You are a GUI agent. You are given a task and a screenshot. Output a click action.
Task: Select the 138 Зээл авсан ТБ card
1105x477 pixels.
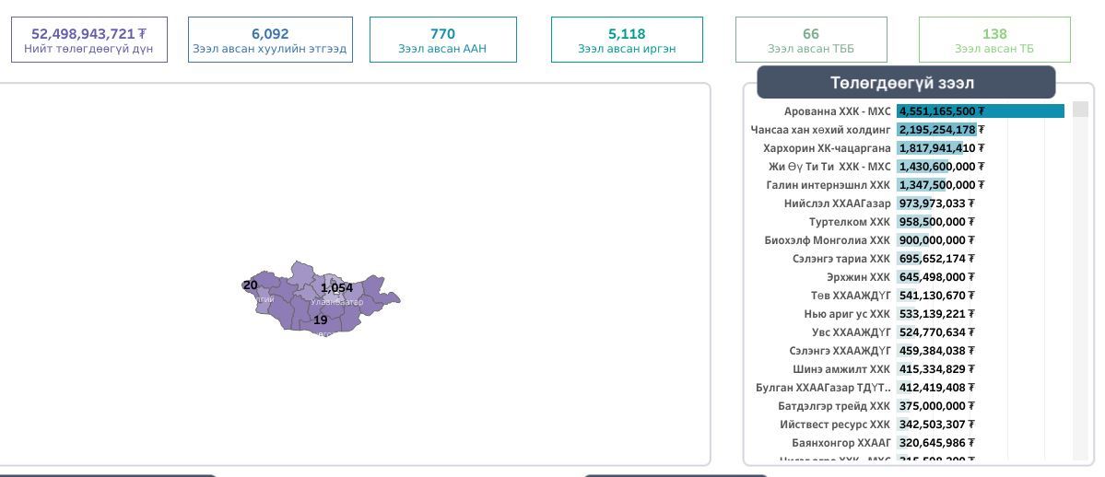[x=994, y=40]
